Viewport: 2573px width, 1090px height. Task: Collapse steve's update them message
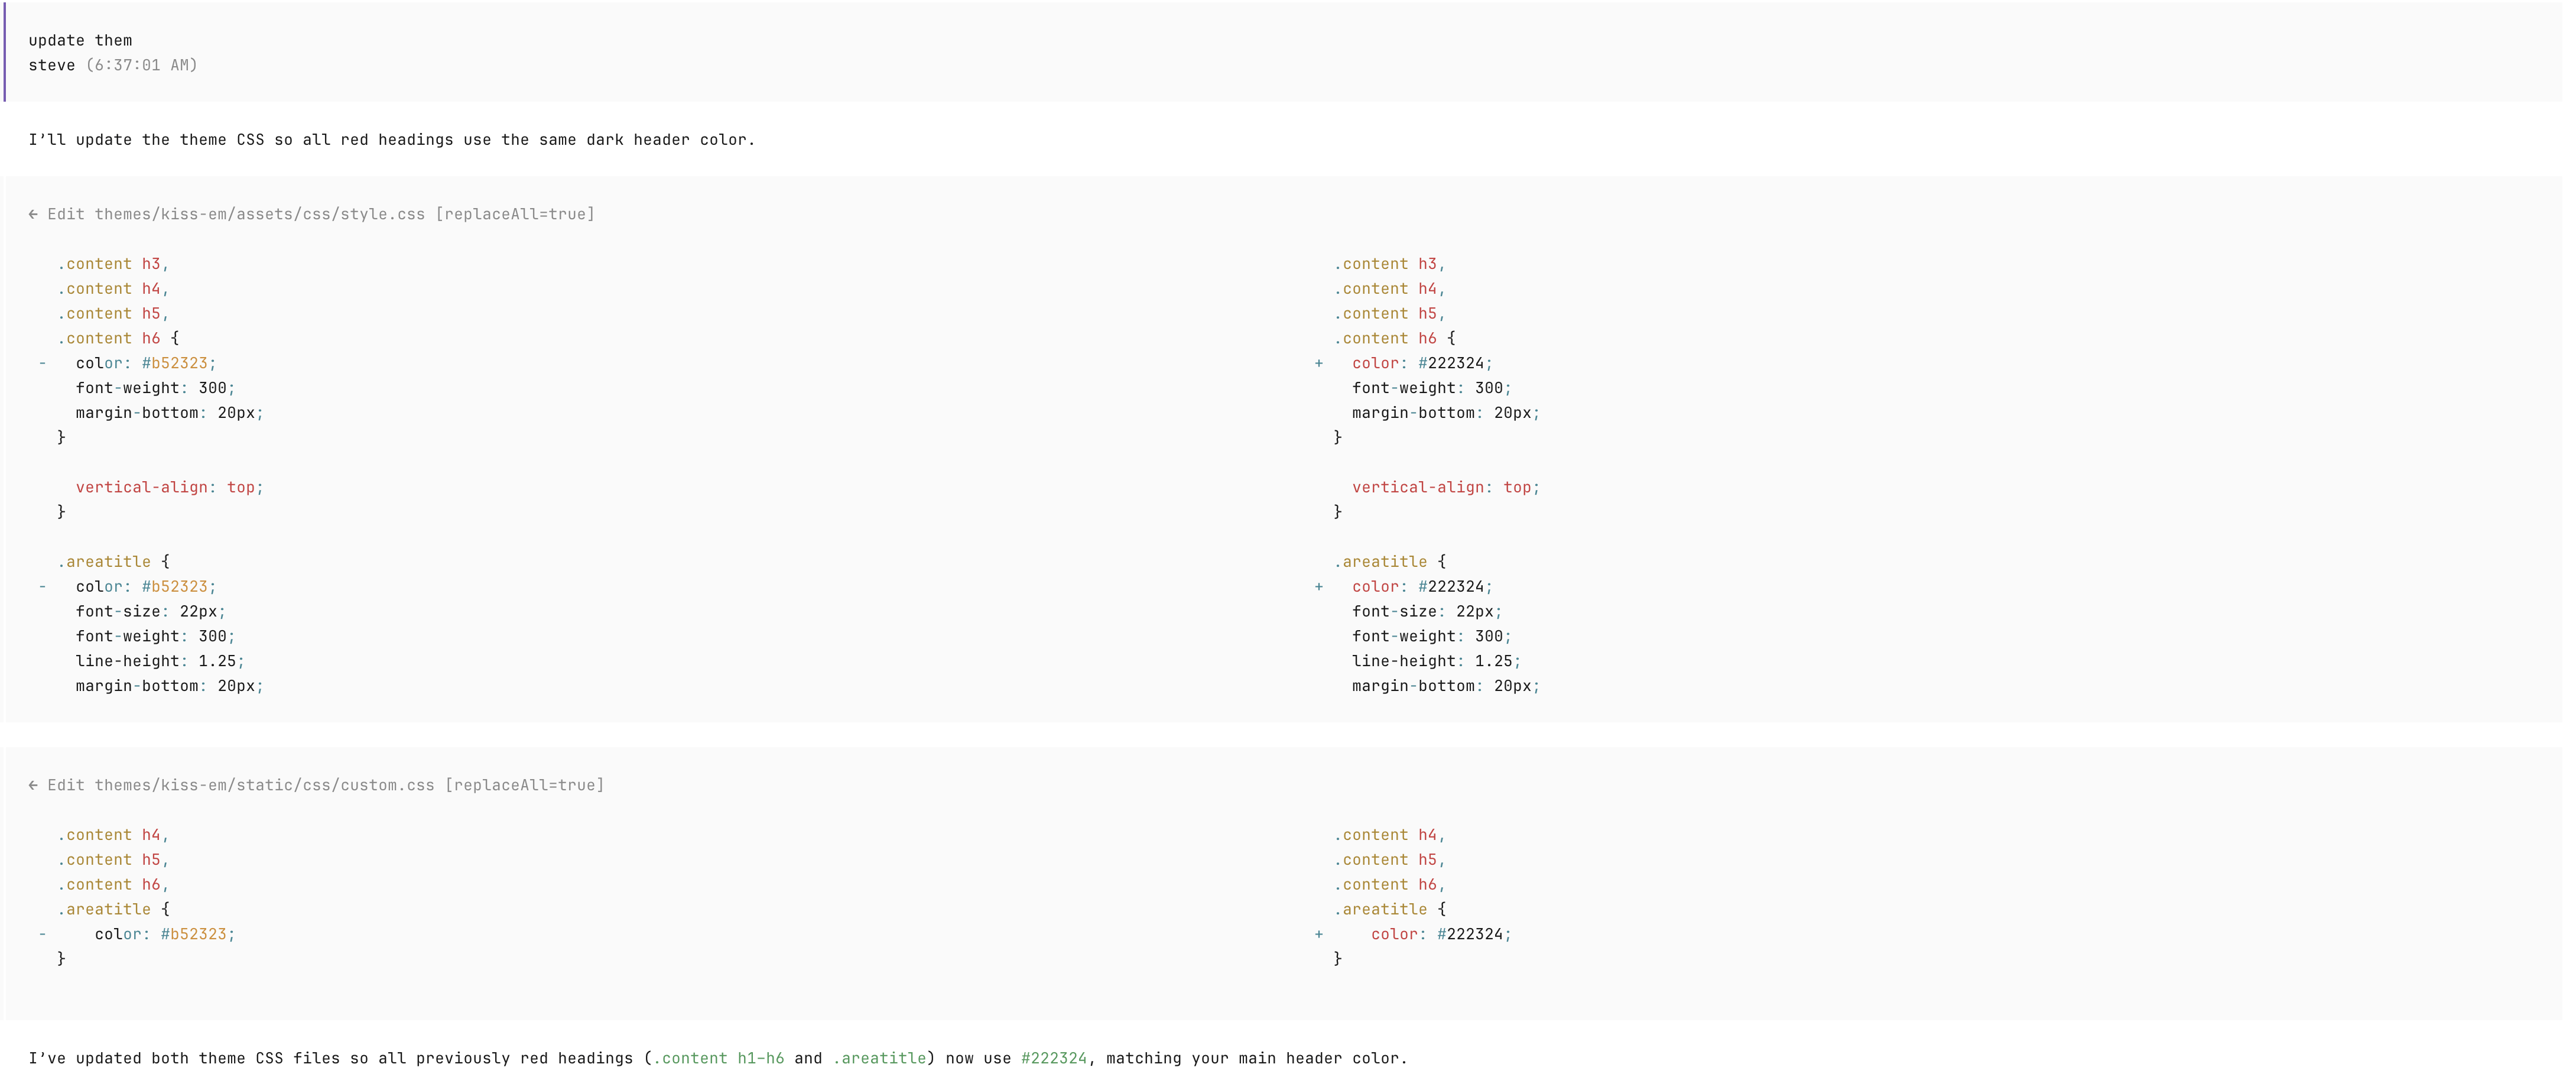pos(80,40)
